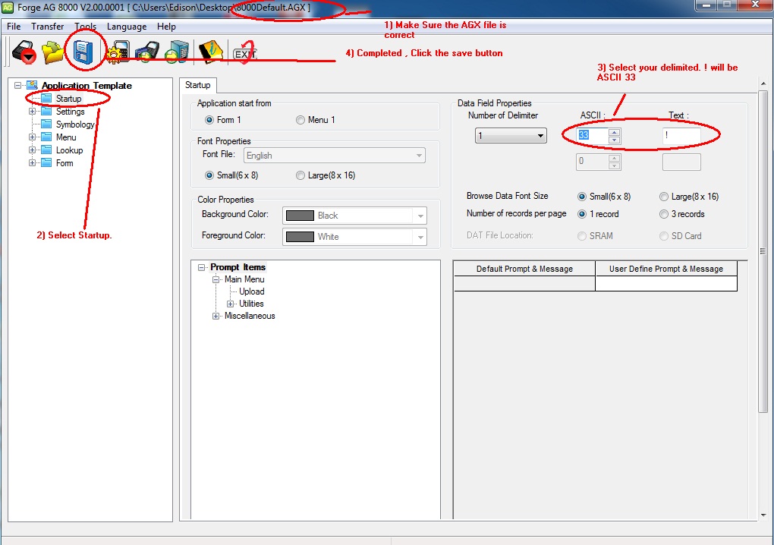Select 3 records per page option

coord(664,214)
